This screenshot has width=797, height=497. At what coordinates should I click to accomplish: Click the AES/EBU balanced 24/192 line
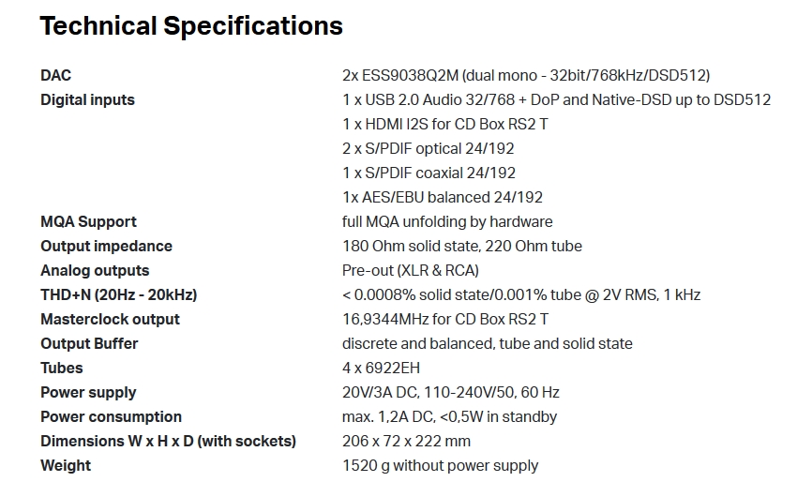coord(443,197)
